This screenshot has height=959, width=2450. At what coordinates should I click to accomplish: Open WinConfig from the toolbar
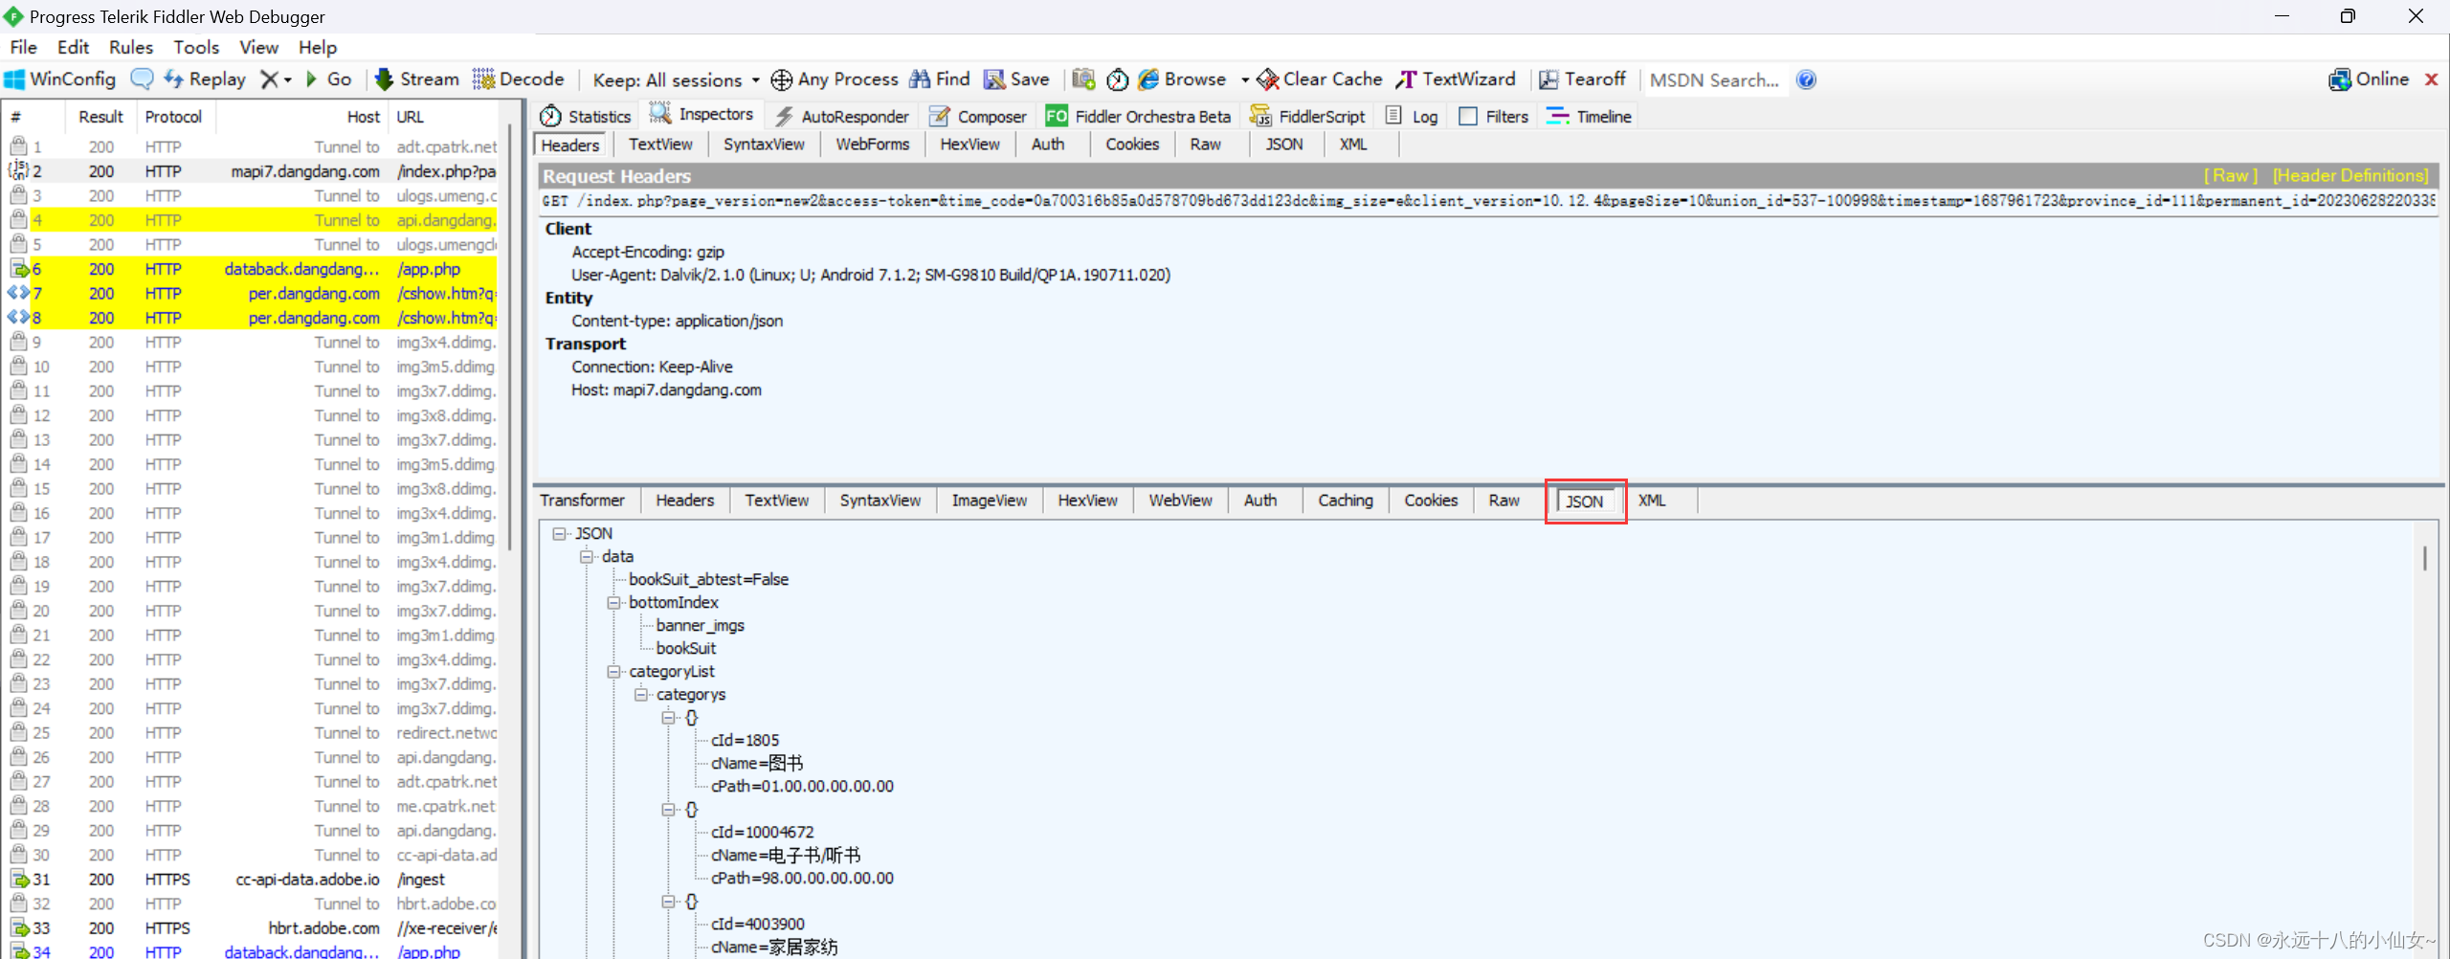pyautogui.click(x=60, y=79)
